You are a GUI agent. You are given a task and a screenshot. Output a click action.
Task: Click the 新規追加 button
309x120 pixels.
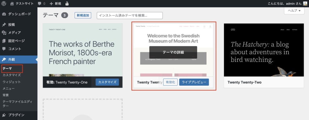click(x=83, y=15)
